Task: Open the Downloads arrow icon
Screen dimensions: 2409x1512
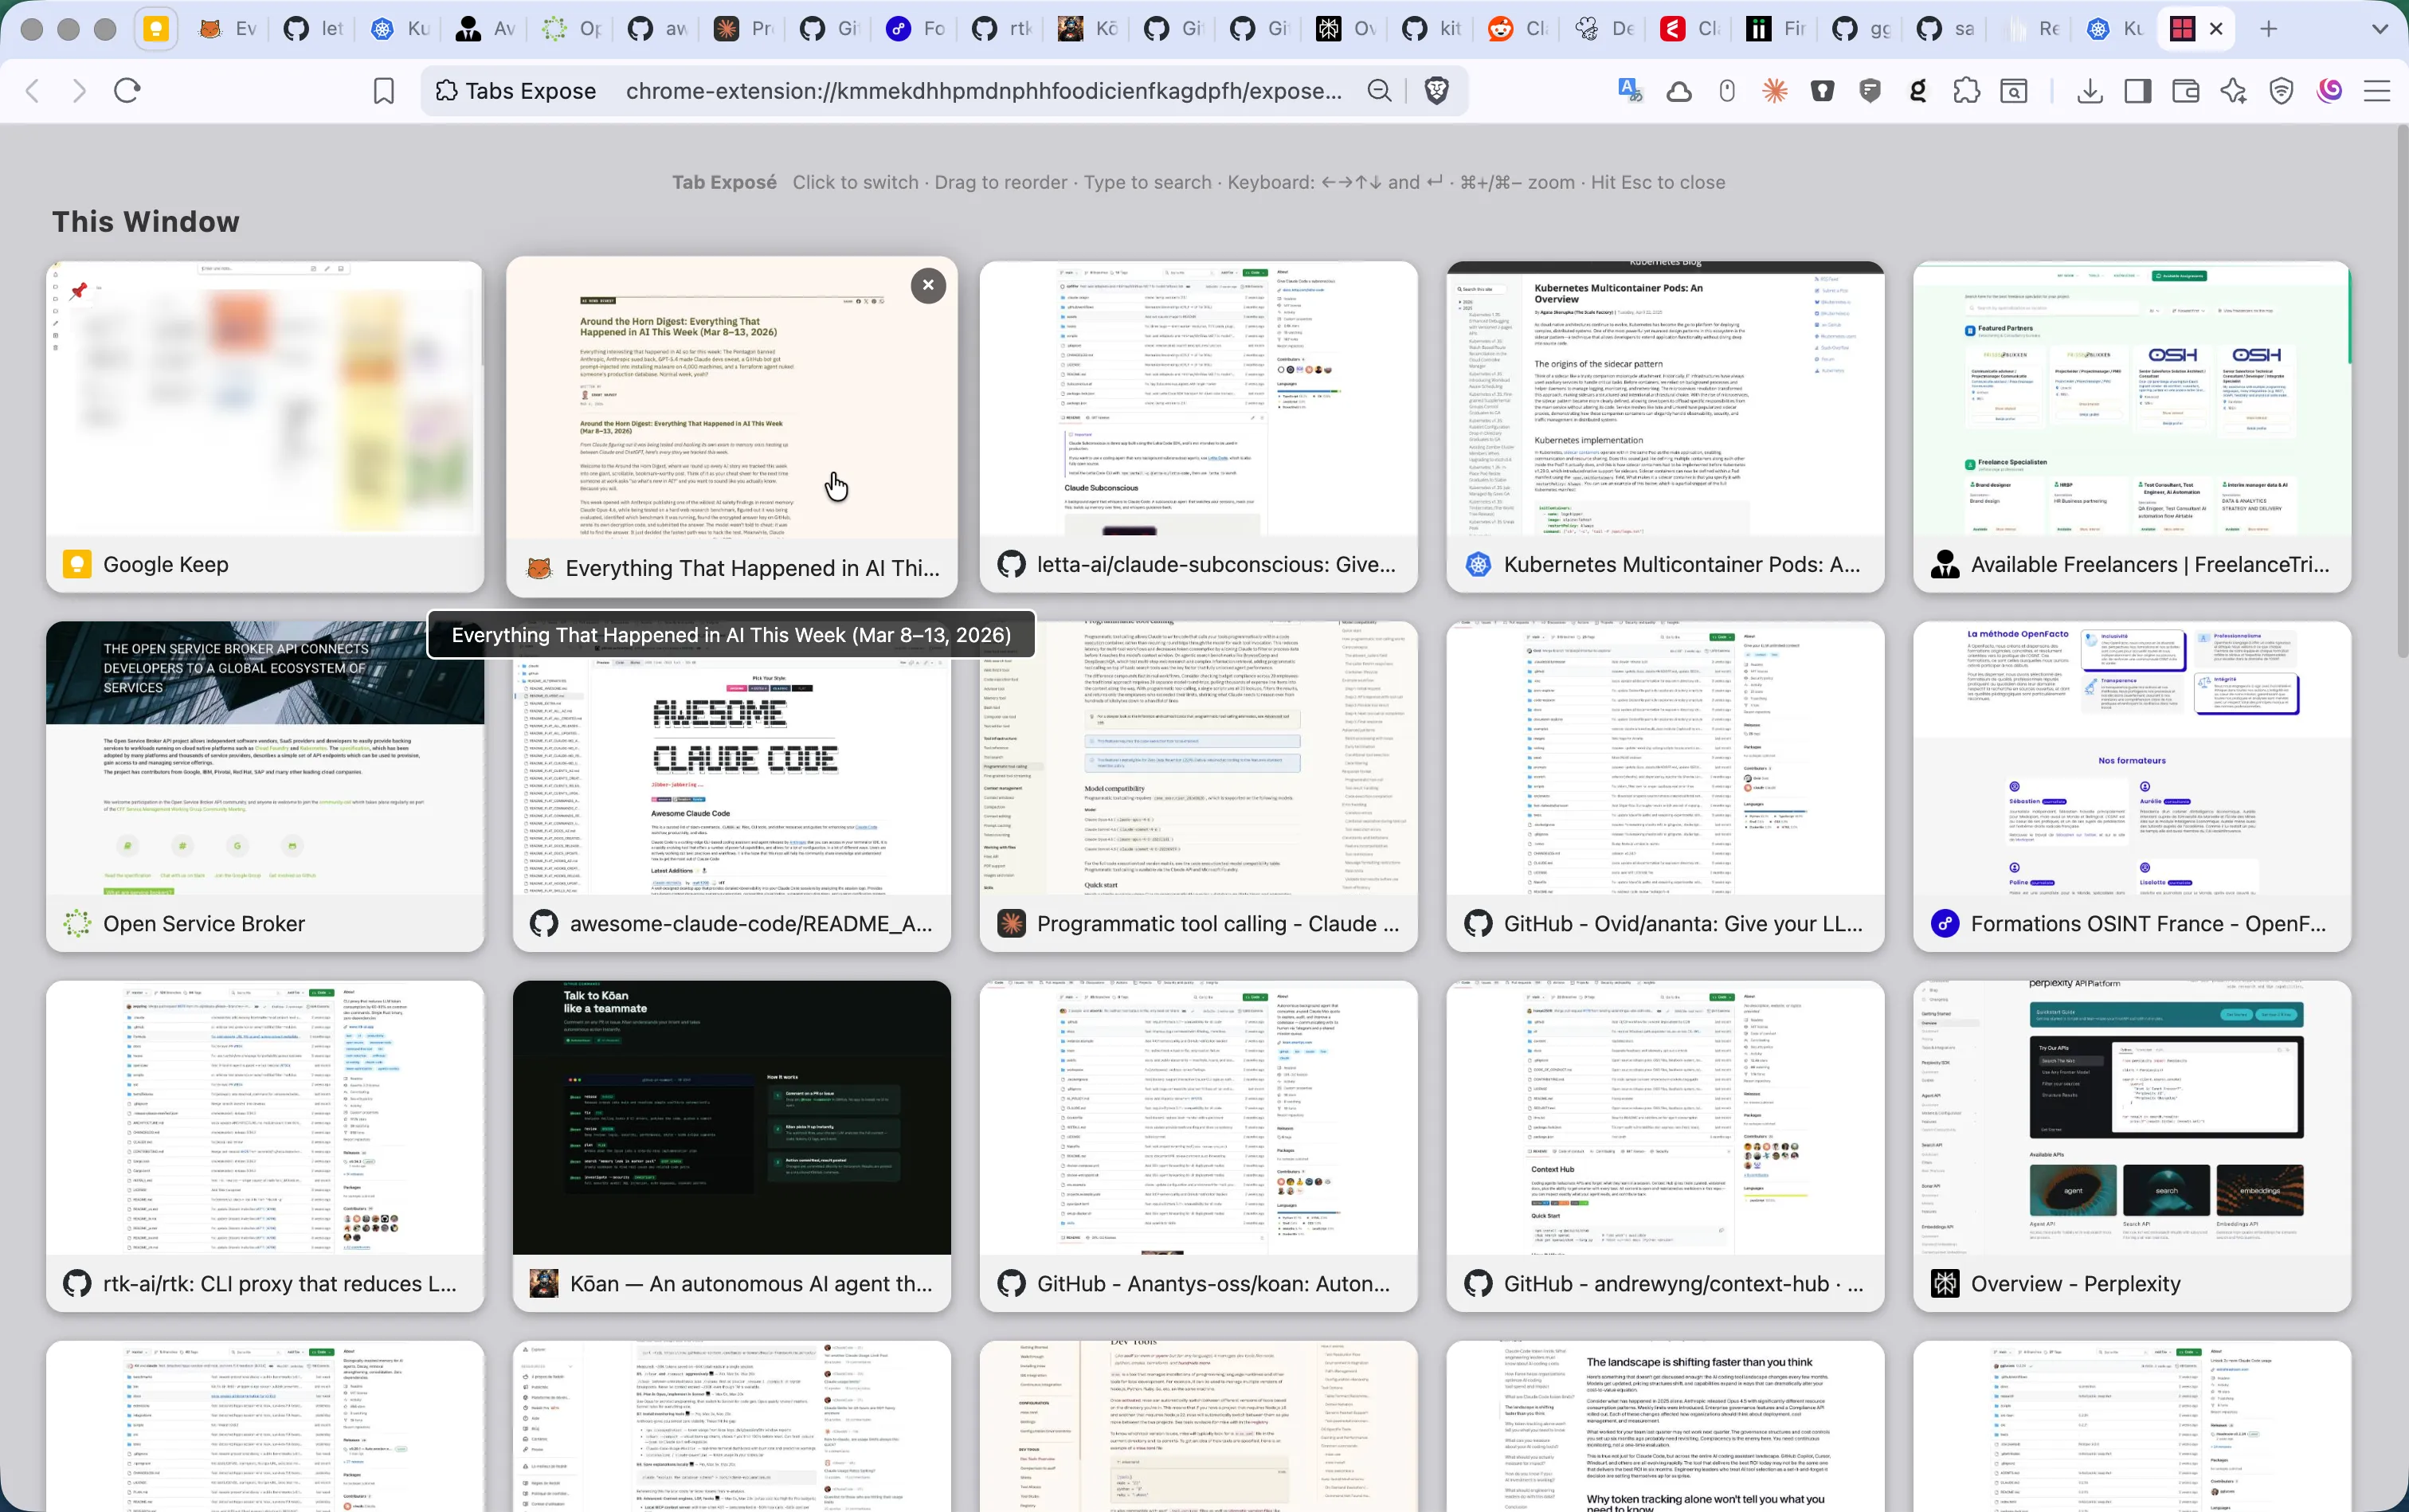Action: pyautogui.click(x=2089, y=91)
